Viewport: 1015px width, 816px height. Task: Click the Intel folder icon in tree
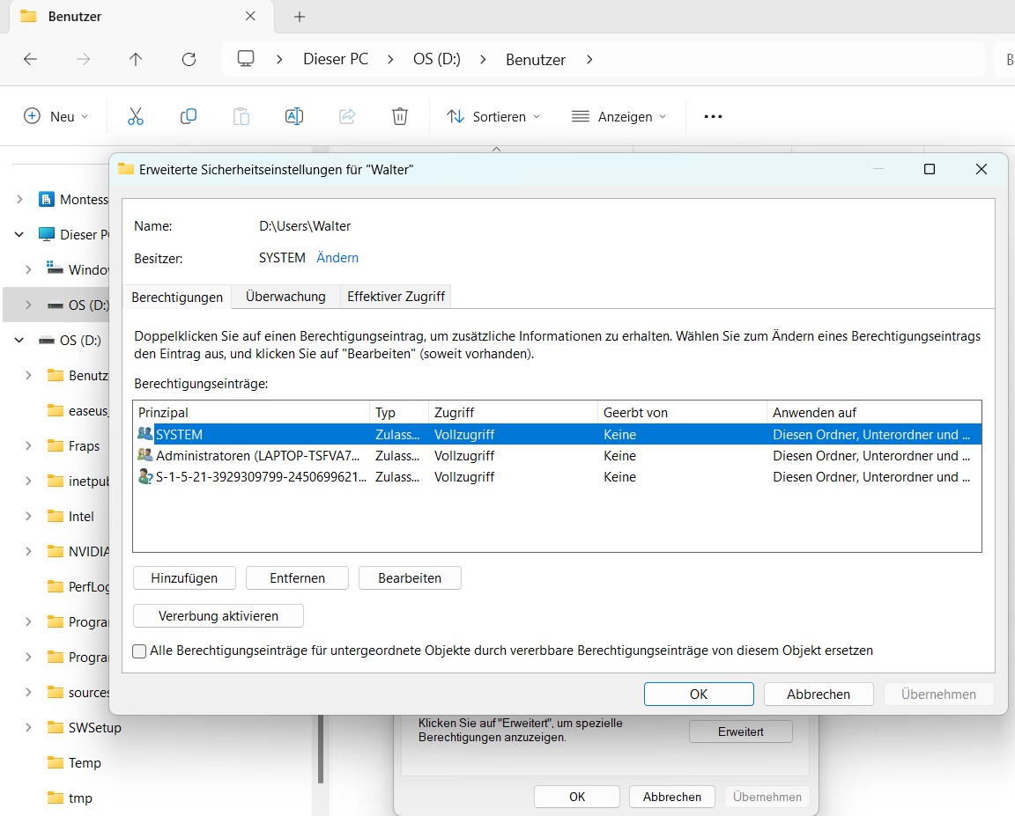click(56, 516)
